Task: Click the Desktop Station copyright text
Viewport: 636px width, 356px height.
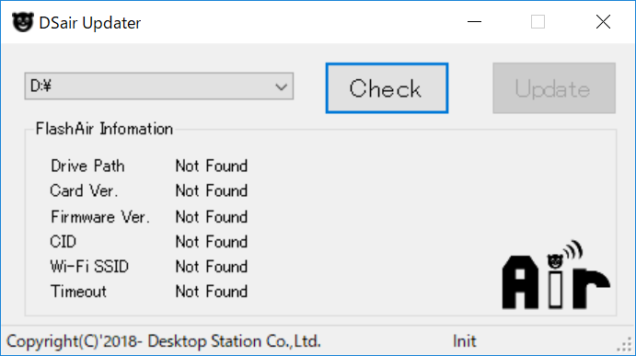Action: click(164, 341)
